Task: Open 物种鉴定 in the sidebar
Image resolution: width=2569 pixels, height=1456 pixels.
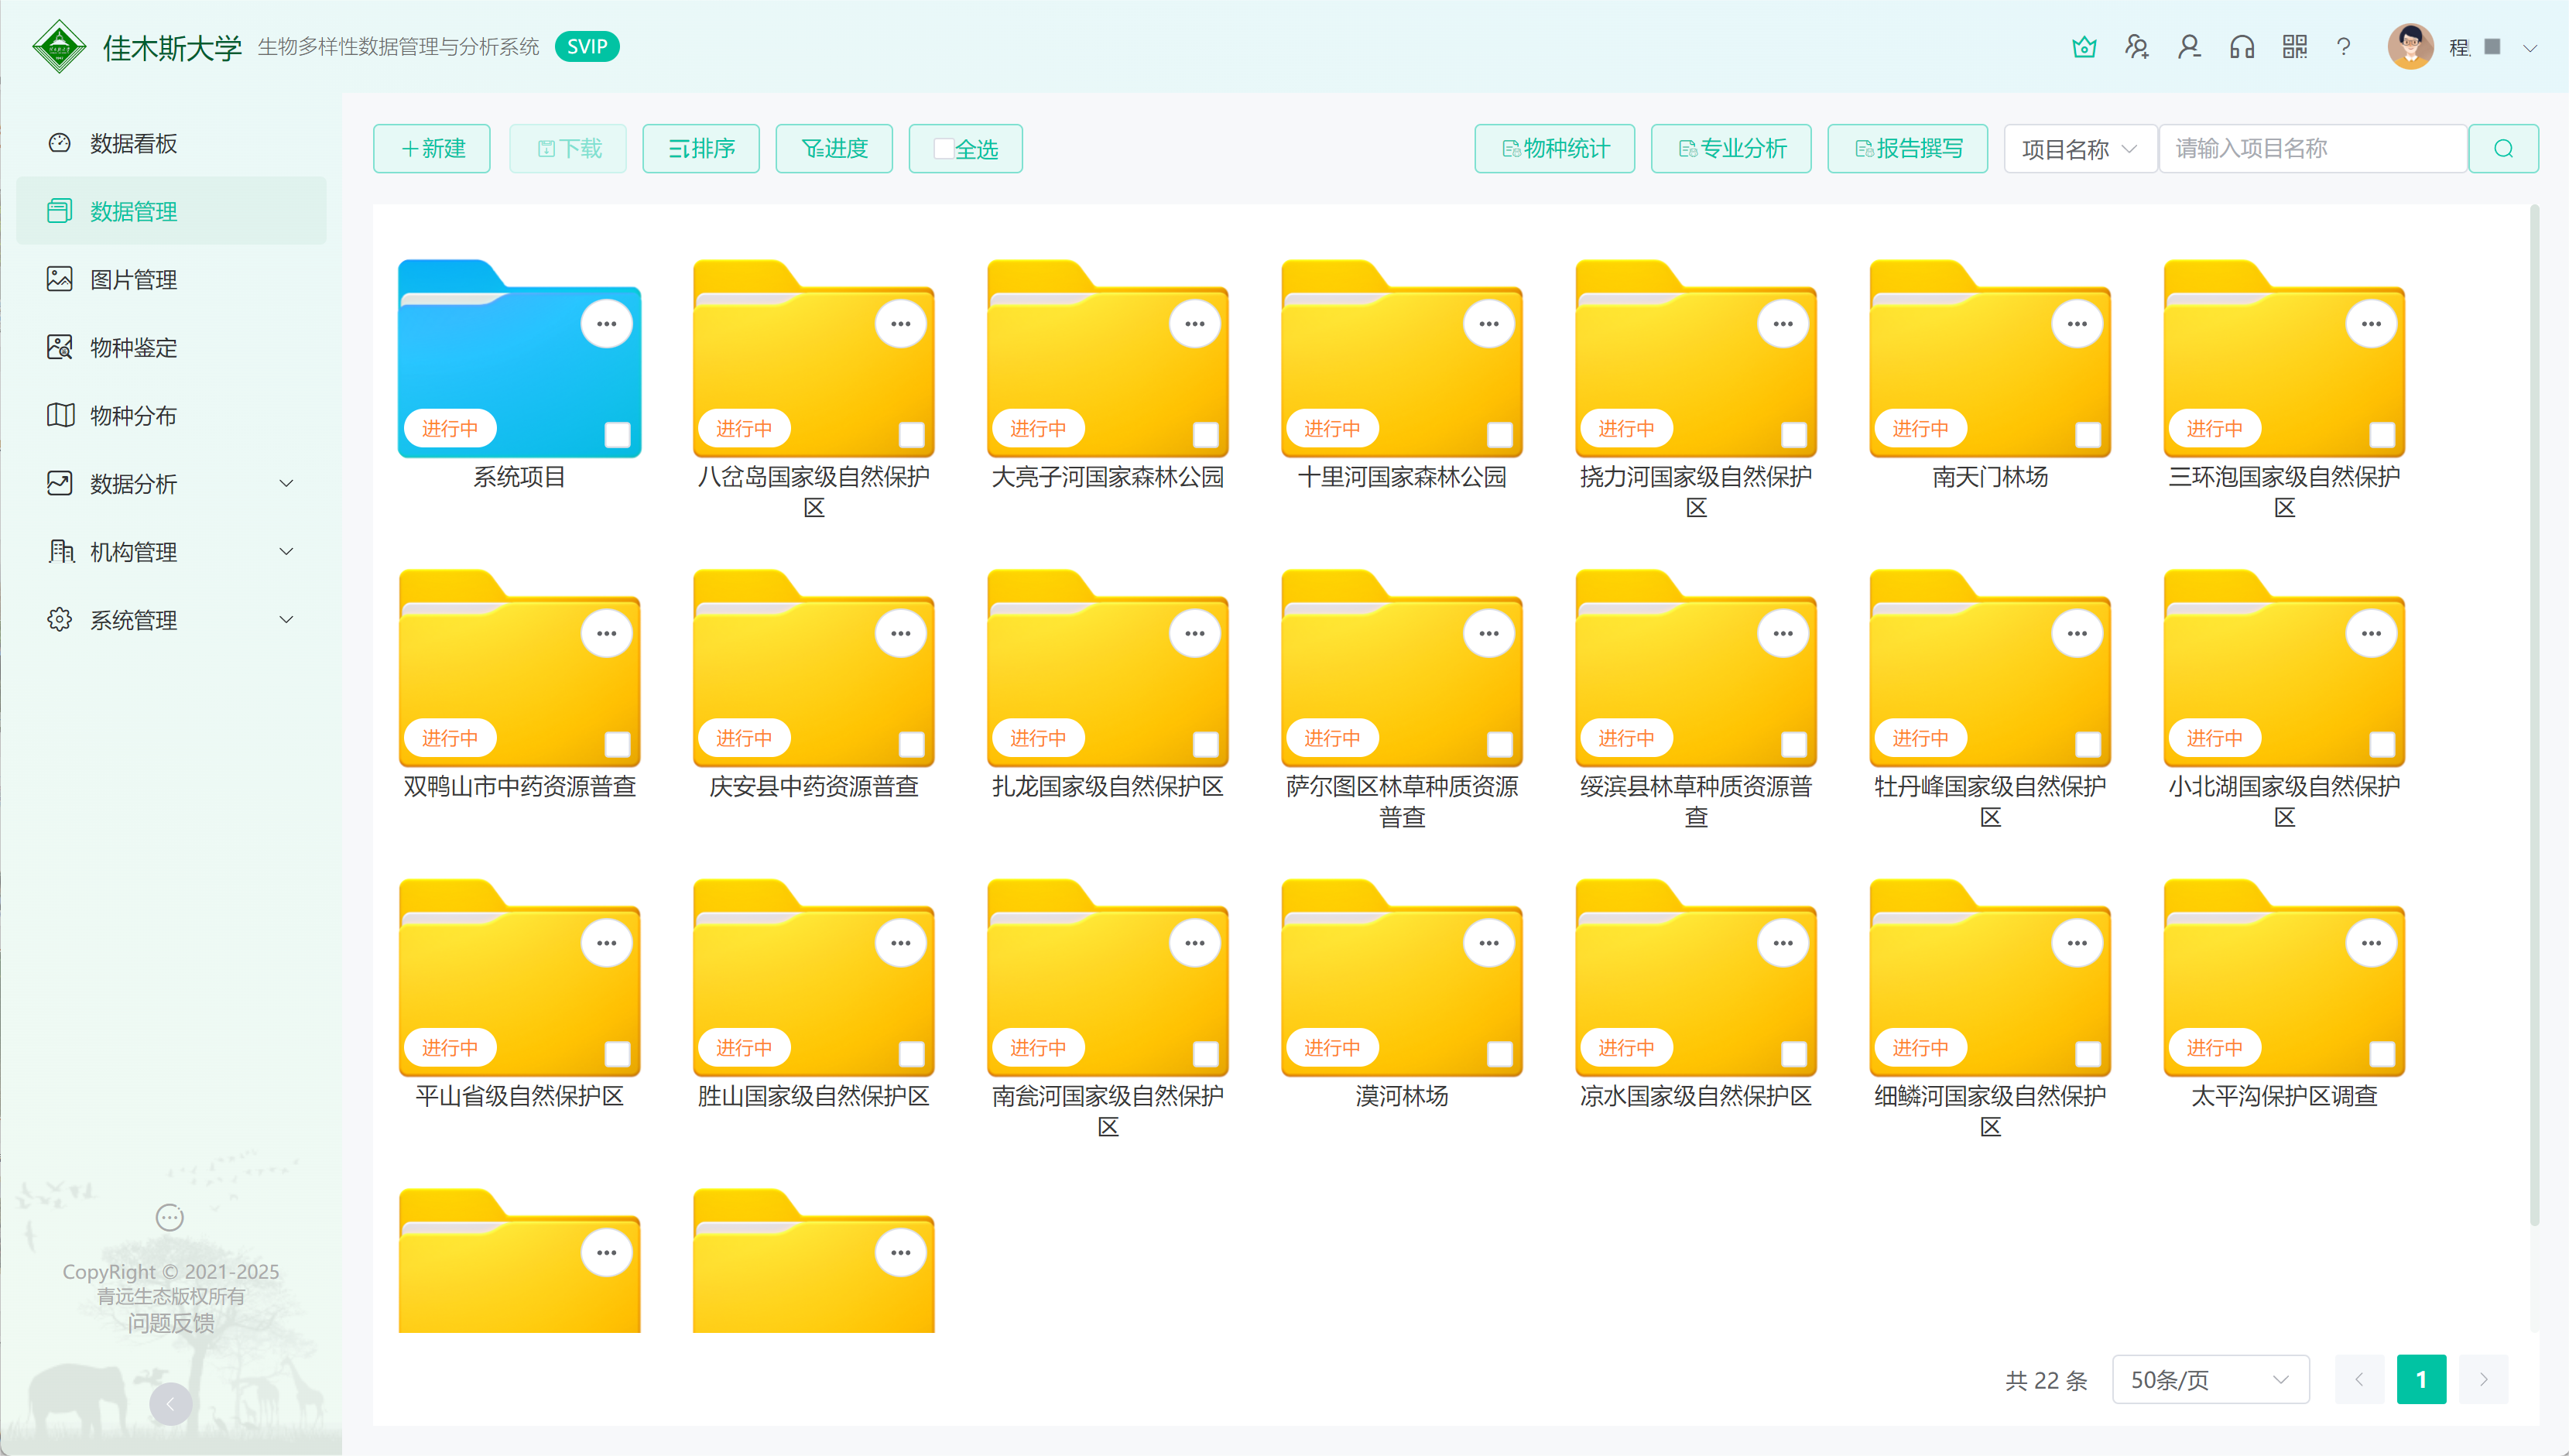Action: click(171, 347)
